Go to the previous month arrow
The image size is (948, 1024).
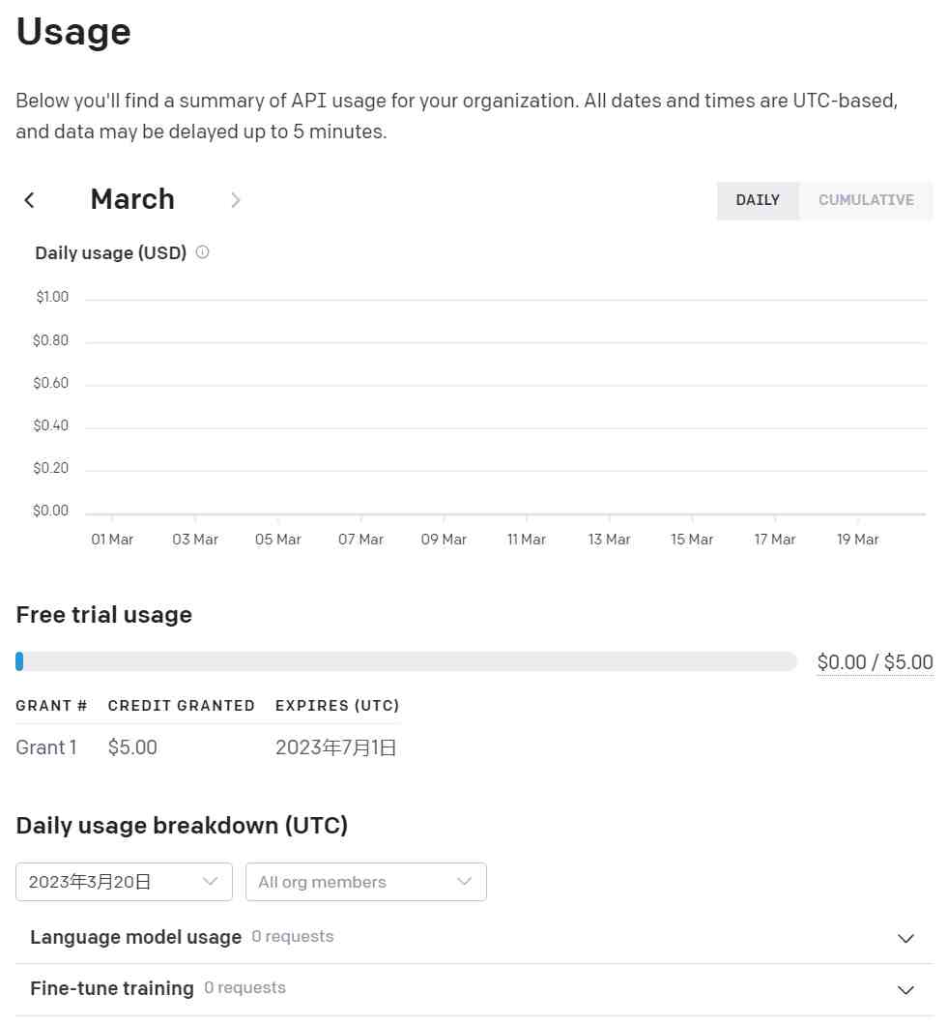point(29,200)
